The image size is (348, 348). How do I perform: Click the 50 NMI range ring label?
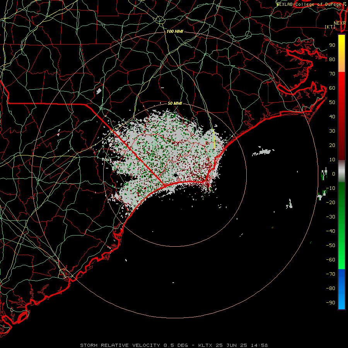pyautogui.click(x=175, y=103)
